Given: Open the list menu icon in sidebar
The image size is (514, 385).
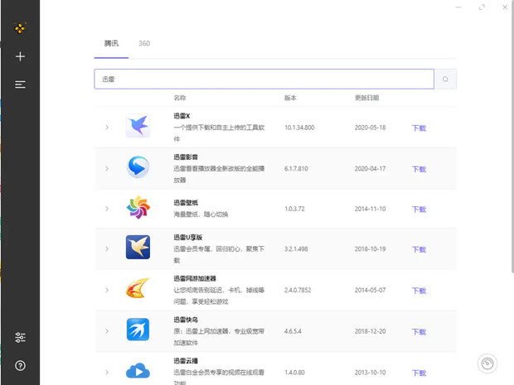Looking at the screenshot, I should [20, 84].
